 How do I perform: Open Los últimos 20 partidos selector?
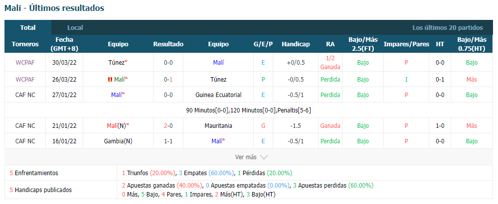pos(448,27)
